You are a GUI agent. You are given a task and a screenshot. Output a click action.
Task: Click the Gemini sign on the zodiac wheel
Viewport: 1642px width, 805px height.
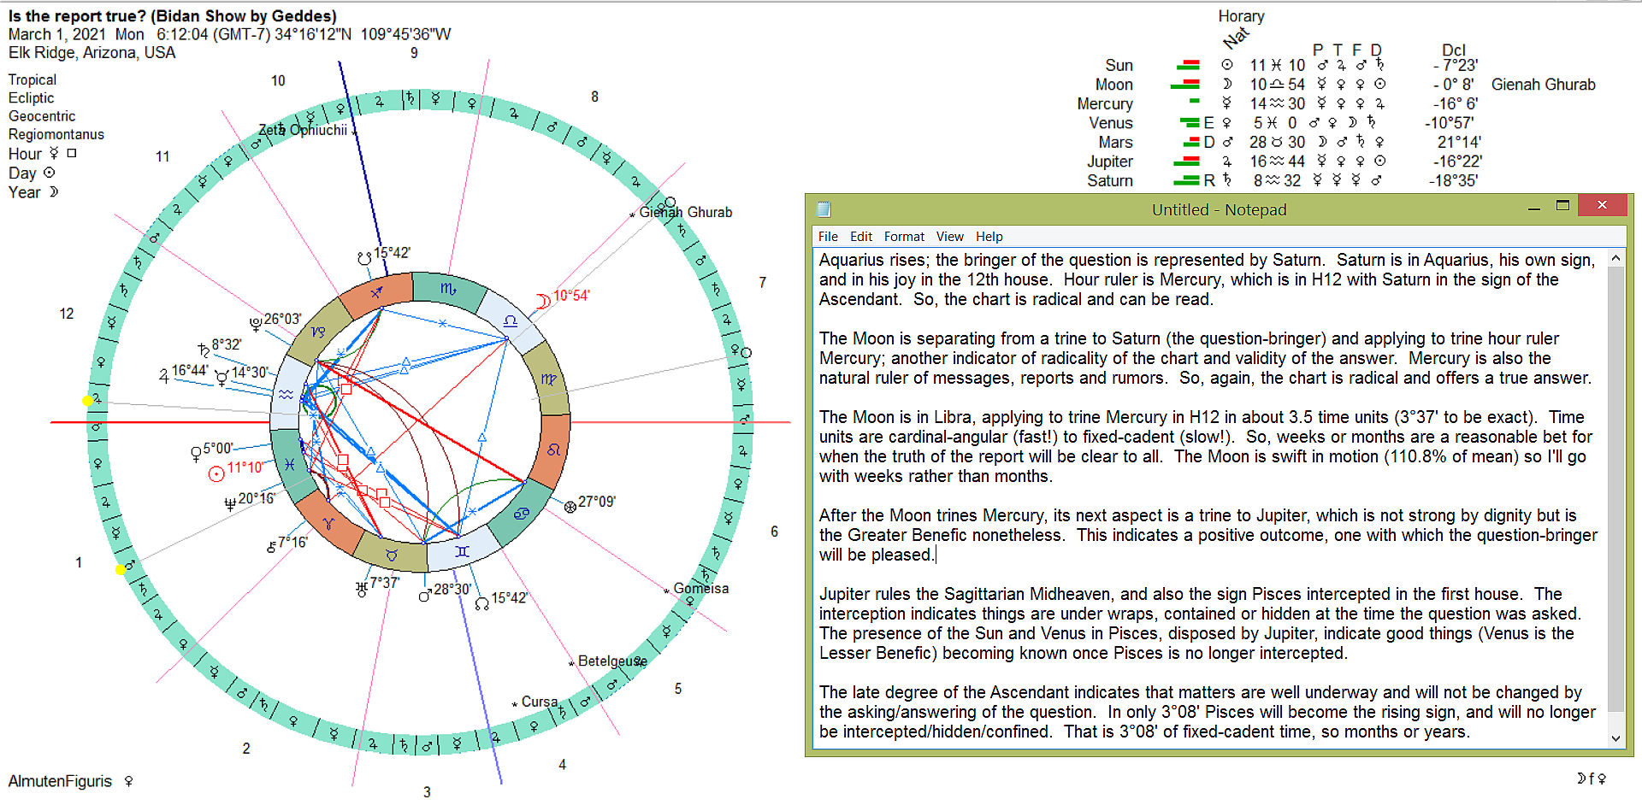462,551
